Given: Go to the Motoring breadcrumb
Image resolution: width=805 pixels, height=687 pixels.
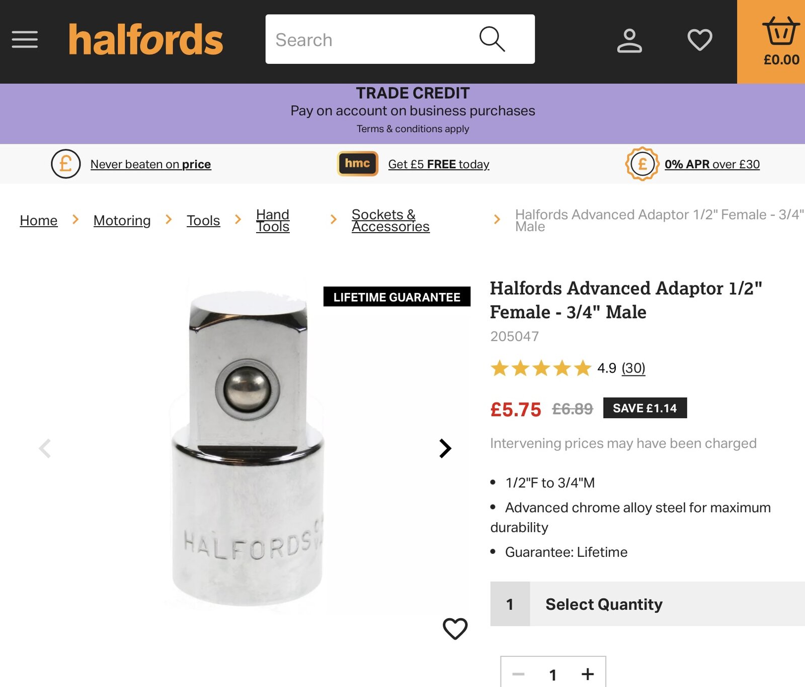Looking at the screenshot, I should [x=122, y=220].
